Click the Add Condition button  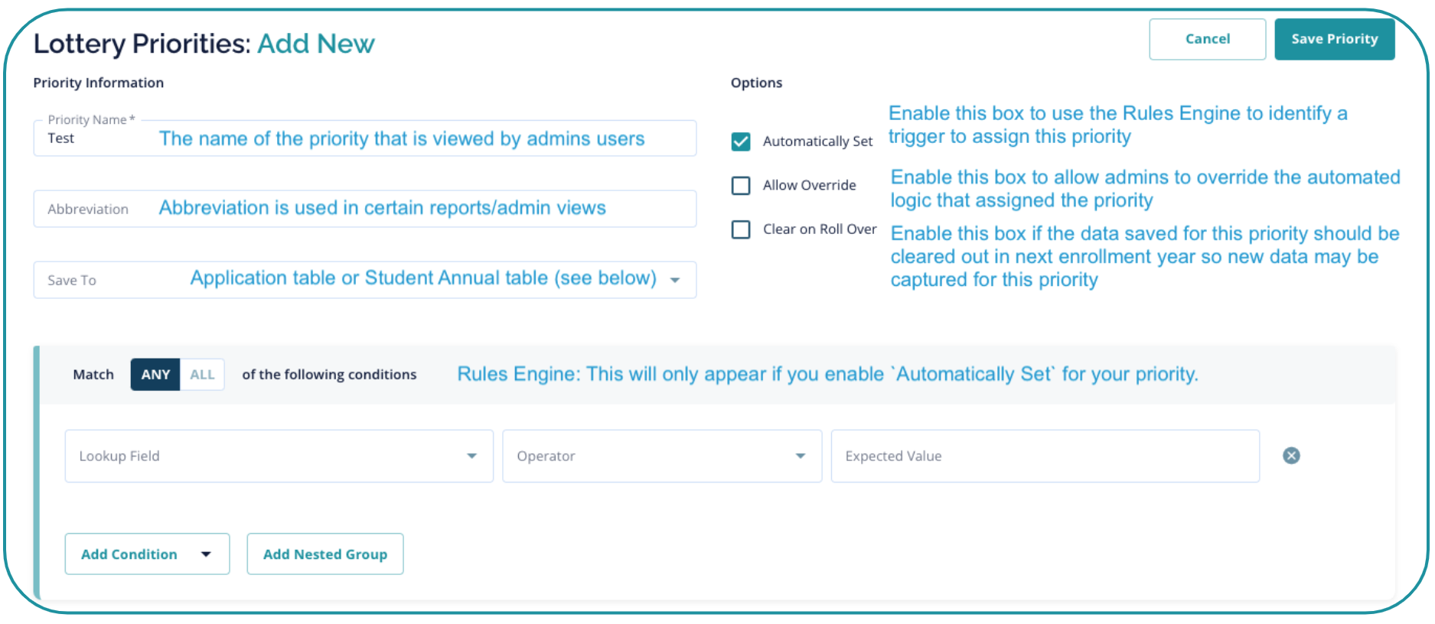(129, 554)
